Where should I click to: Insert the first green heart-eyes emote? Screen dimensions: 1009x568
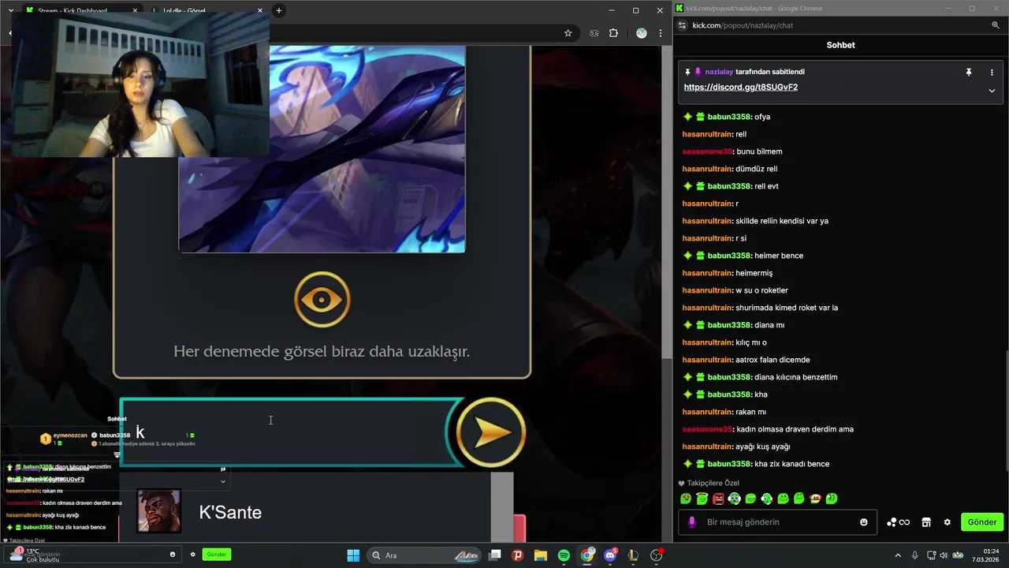[x=686, y=499]
